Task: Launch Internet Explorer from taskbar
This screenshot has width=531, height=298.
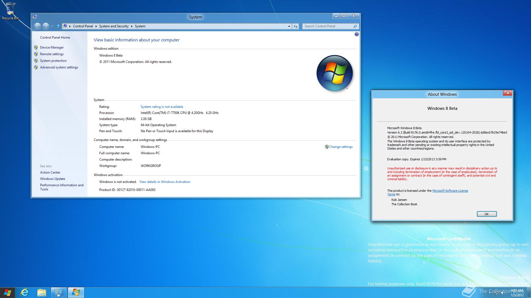Action: (25, 292)
